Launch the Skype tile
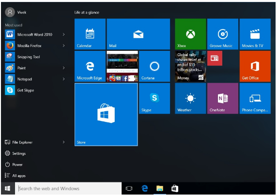The image size is (278, 196). pyautogui.click(x=154, y=98)
